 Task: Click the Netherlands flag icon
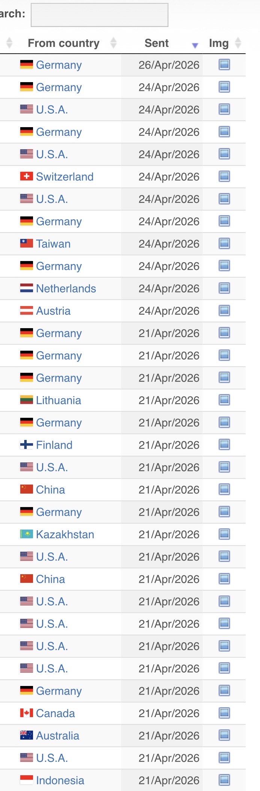coord(27,288)
